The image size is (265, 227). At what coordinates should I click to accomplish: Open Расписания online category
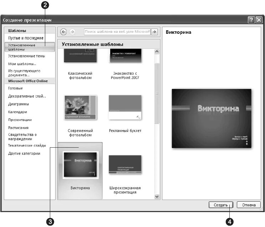[18, 128]
